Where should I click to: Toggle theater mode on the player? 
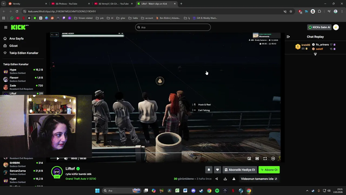[257, 158]
